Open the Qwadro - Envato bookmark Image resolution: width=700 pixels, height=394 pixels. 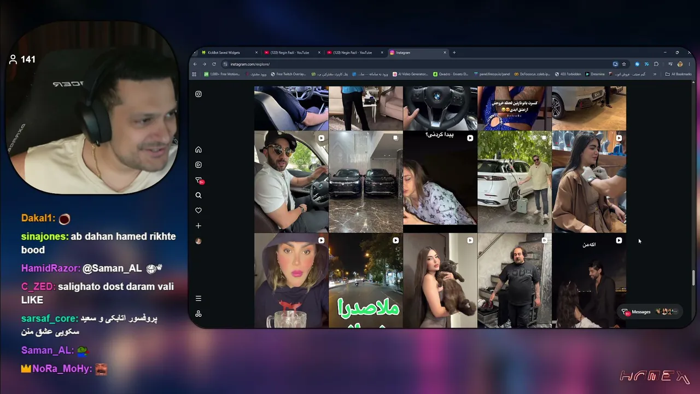tap(451, 74)
